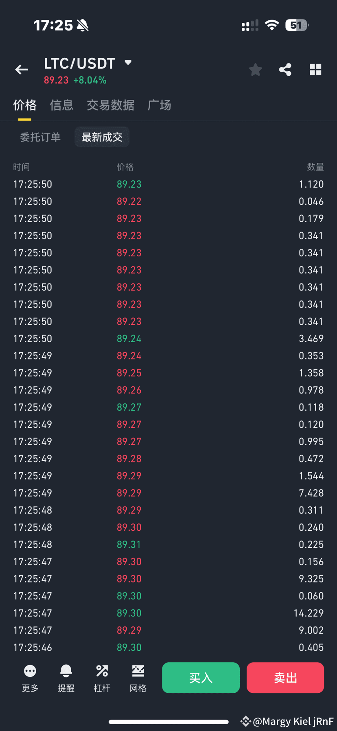
Task: Open the 杠杆 leverage trading icon
Action: 102,677
